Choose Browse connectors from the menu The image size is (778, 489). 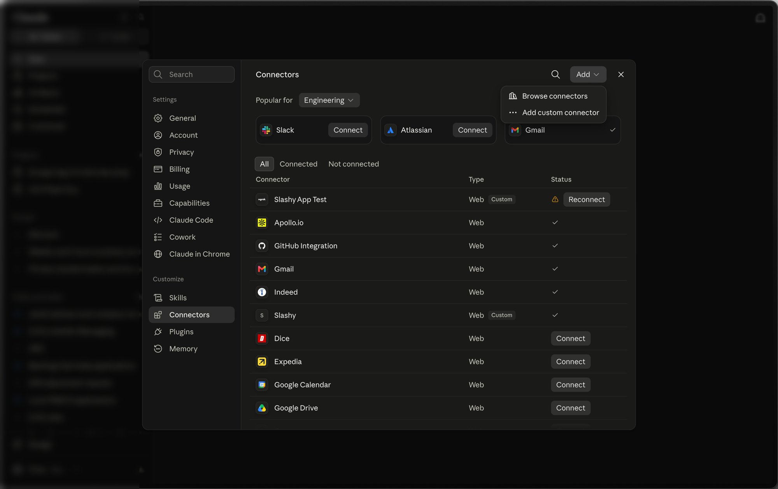click(x=554, y=96)
